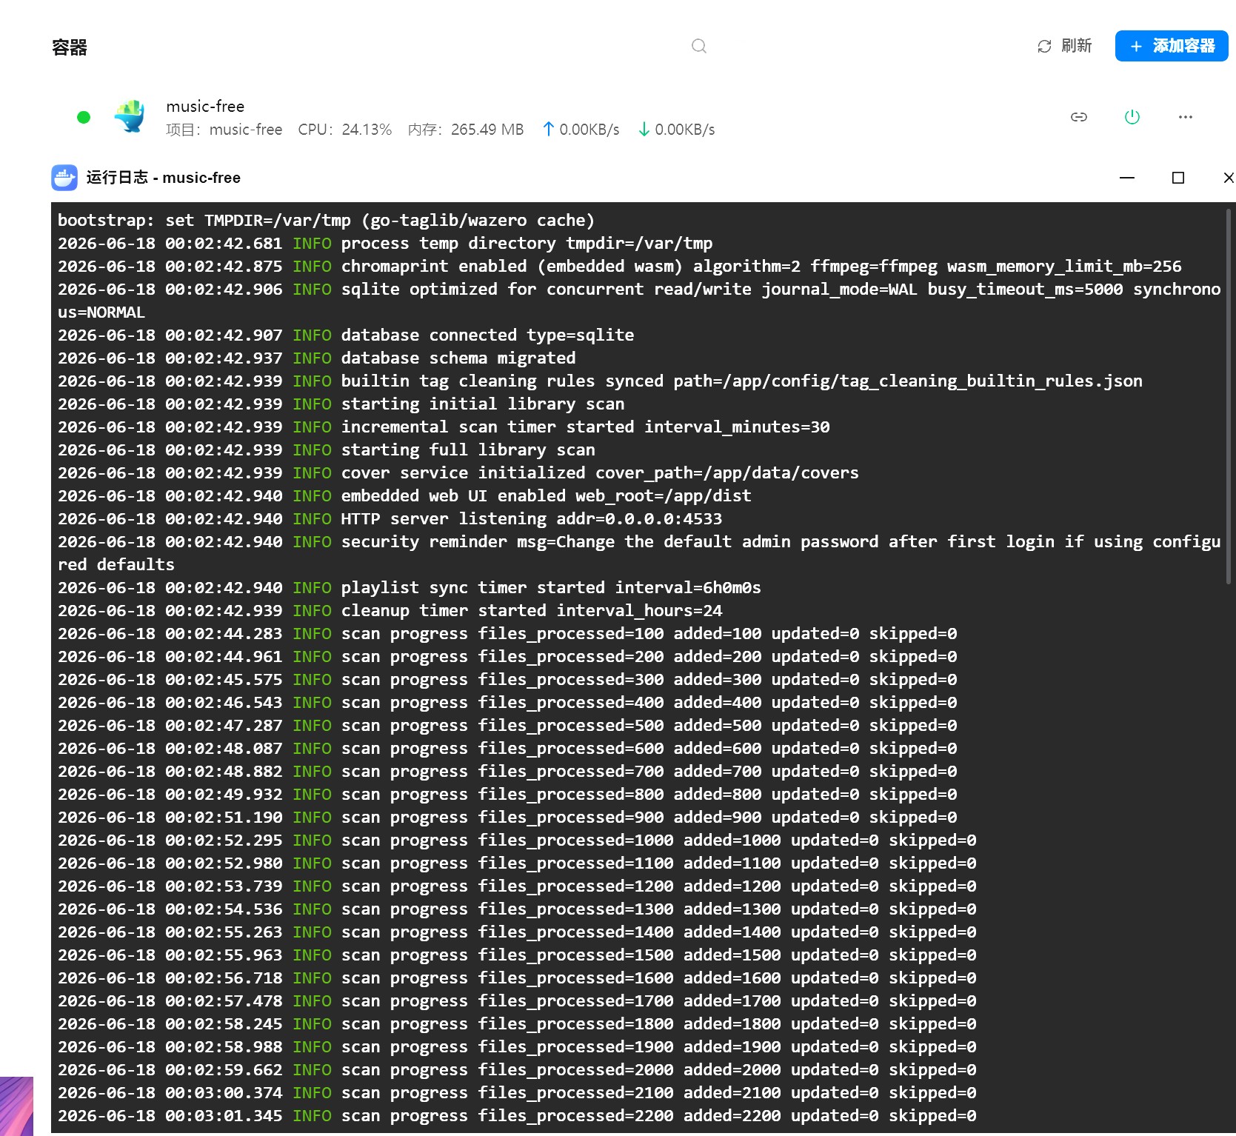Click the green running status dot
This screenshot has height=1136, width=1236.
(x=84, y=117)
